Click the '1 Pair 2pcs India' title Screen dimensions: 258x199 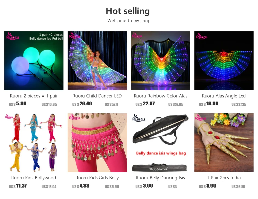coord(224,178)
